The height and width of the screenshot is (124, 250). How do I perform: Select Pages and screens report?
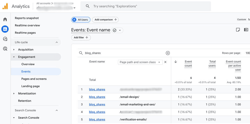[34, 79]
